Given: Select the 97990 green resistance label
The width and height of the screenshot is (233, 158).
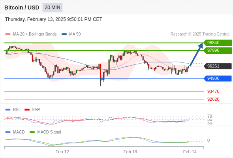Looking at the screenshot, I should [218, 51].
